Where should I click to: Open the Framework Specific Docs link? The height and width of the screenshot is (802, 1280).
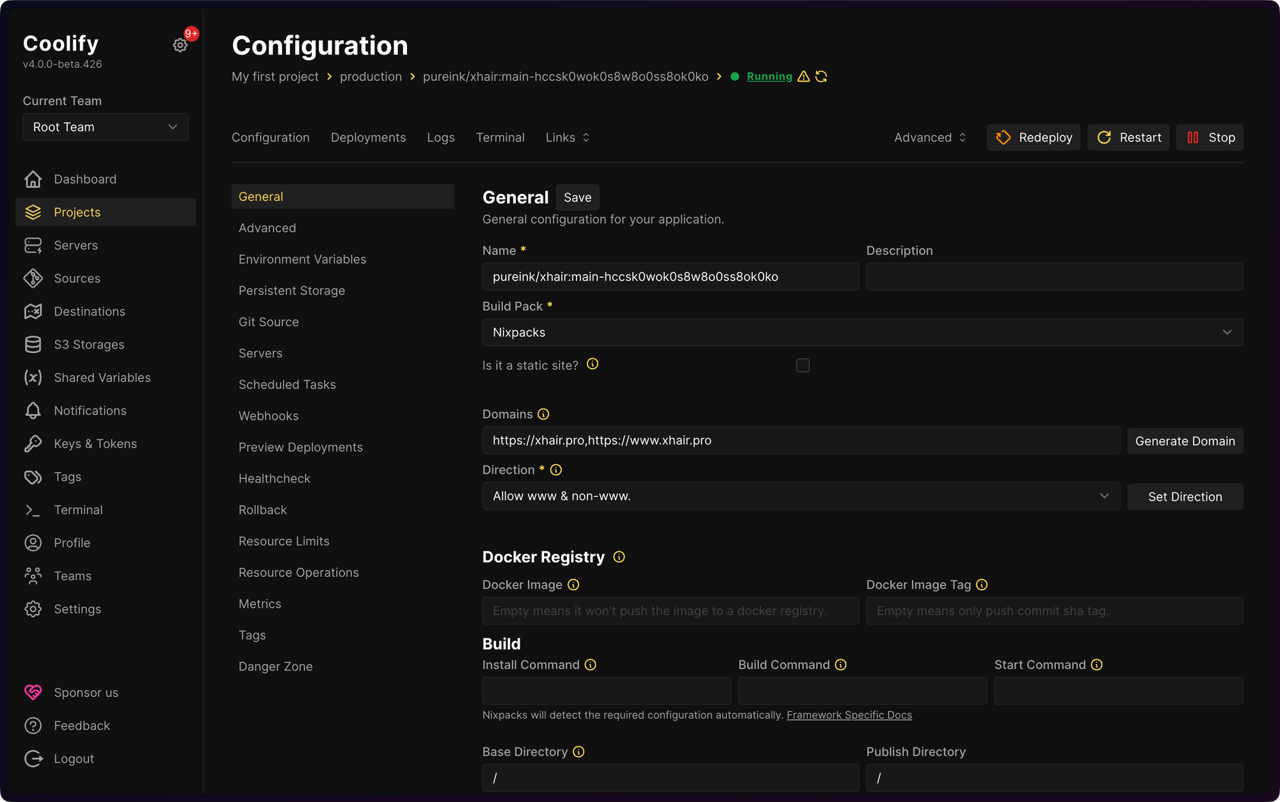click(x=849, y=715)
